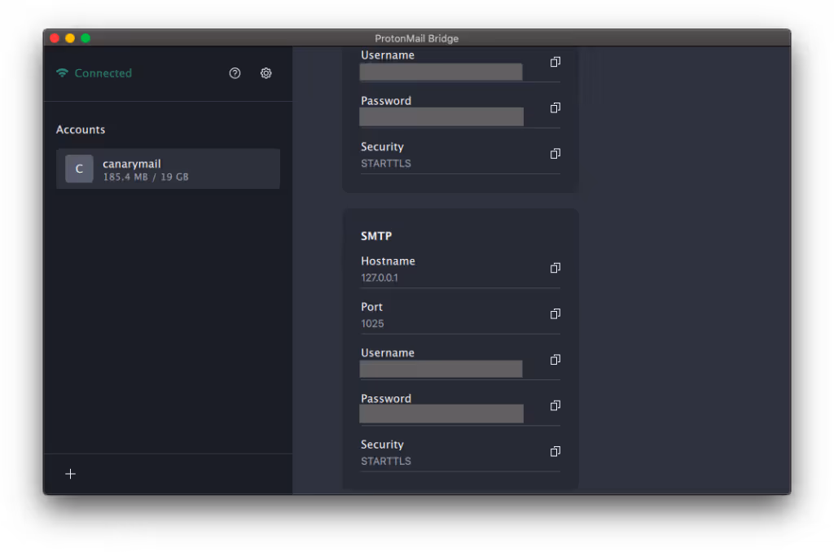Click the SMTP STARTTLS security value
The height and width of the screenshot is (552, 834).
[386, 461]
